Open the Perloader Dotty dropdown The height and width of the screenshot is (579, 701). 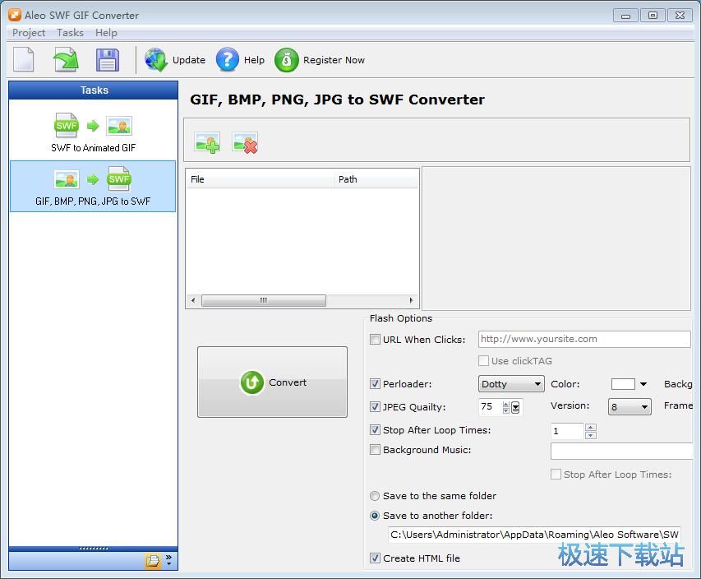(x=511, y=384)
